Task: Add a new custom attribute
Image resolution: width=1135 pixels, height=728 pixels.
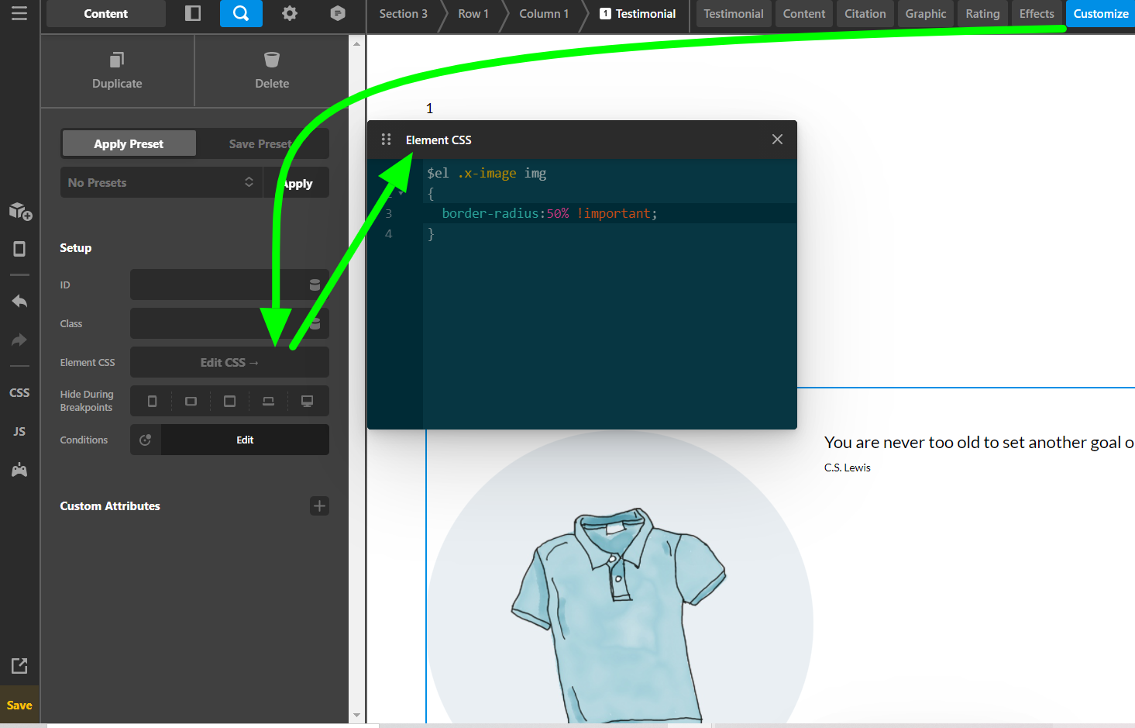Action: point(319,506)
